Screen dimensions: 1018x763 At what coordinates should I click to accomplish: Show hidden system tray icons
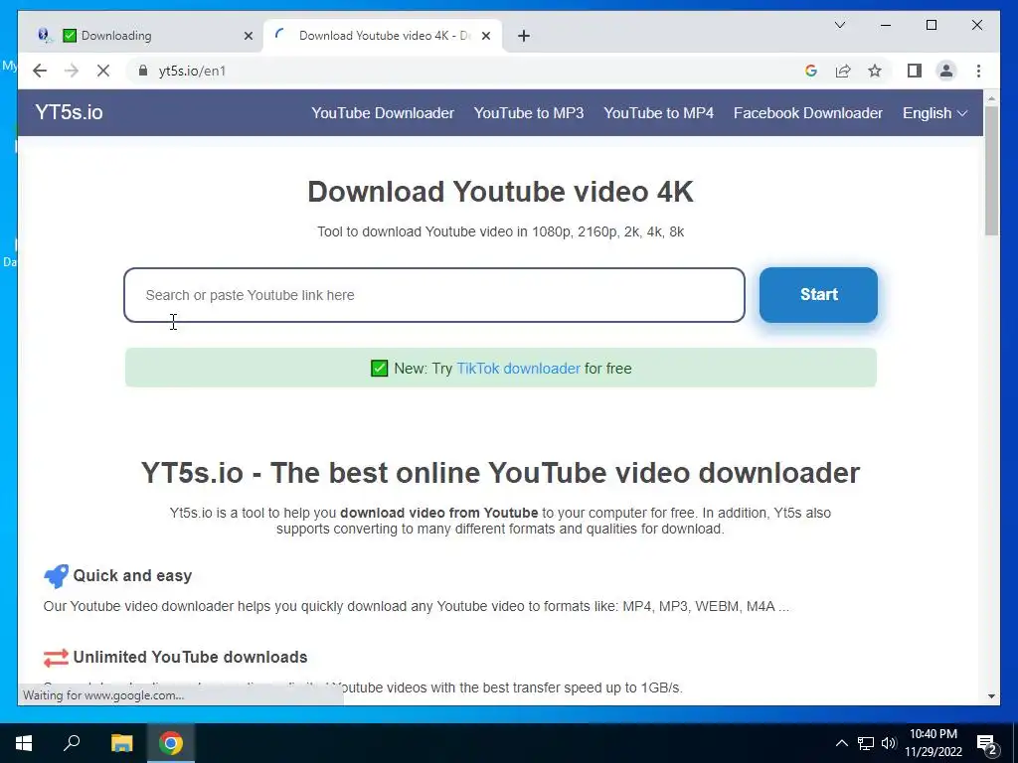(841, 743)
